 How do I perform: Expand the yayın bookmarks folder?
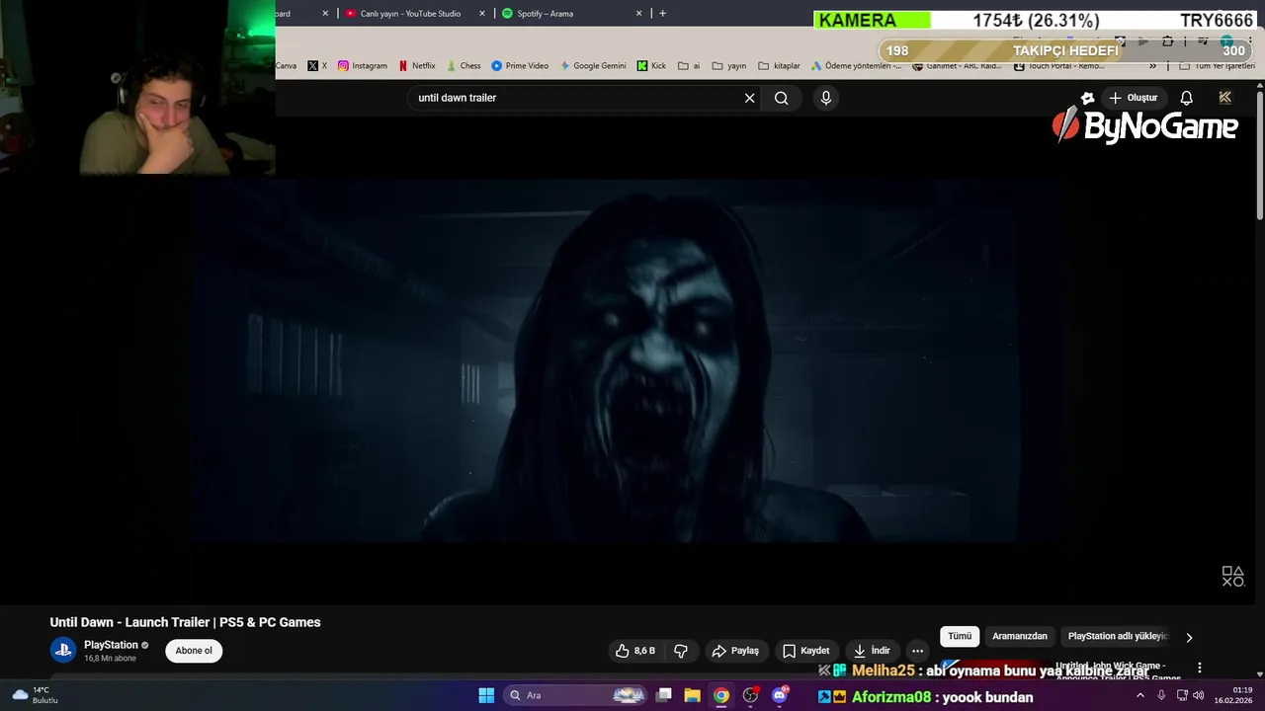(x=729, y=66)
